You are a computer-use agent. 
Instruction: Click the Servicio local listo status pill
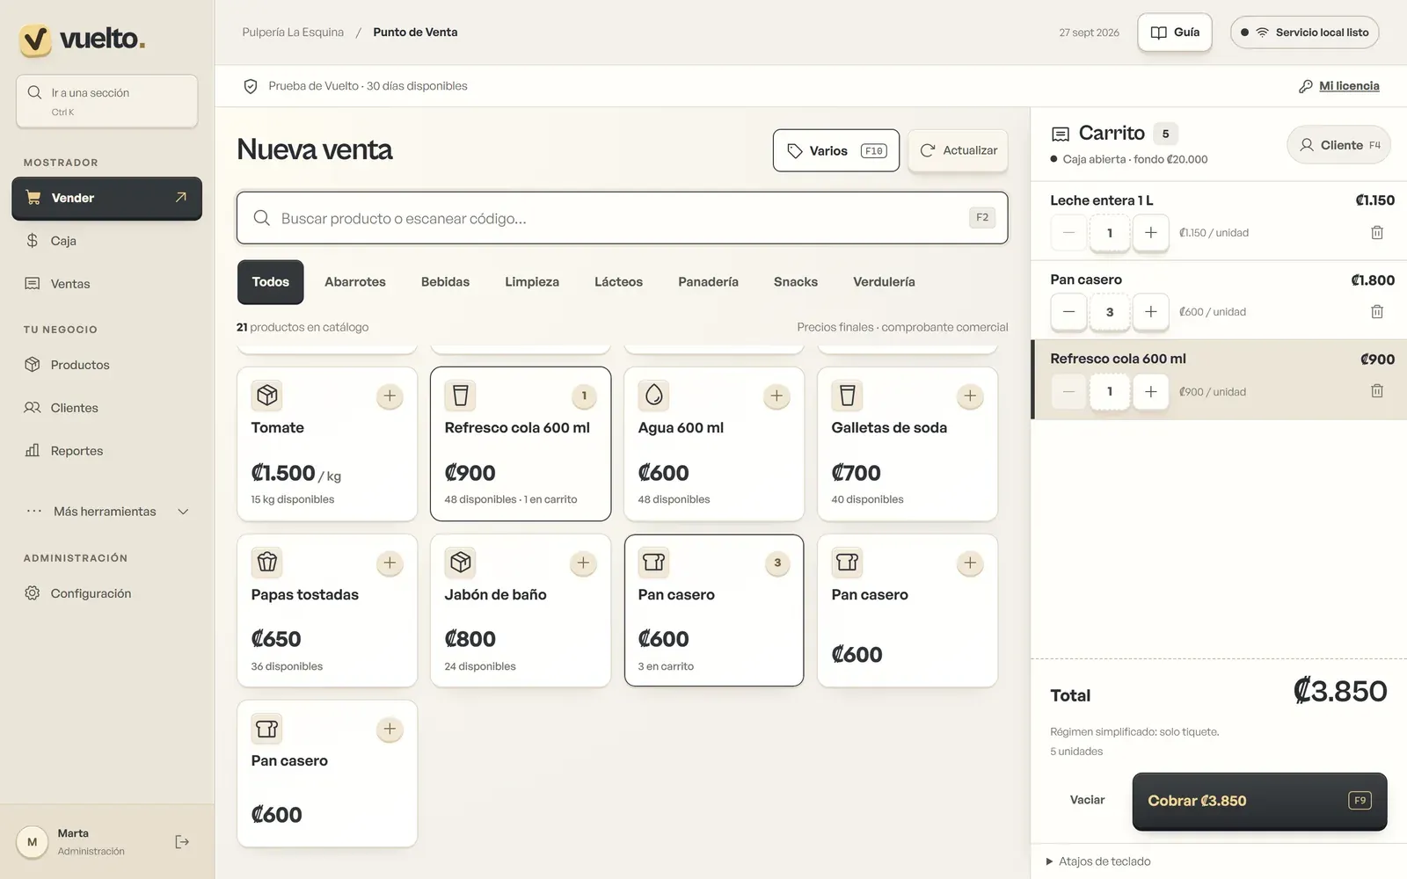pyautogui.click(x=1305, y=33)
